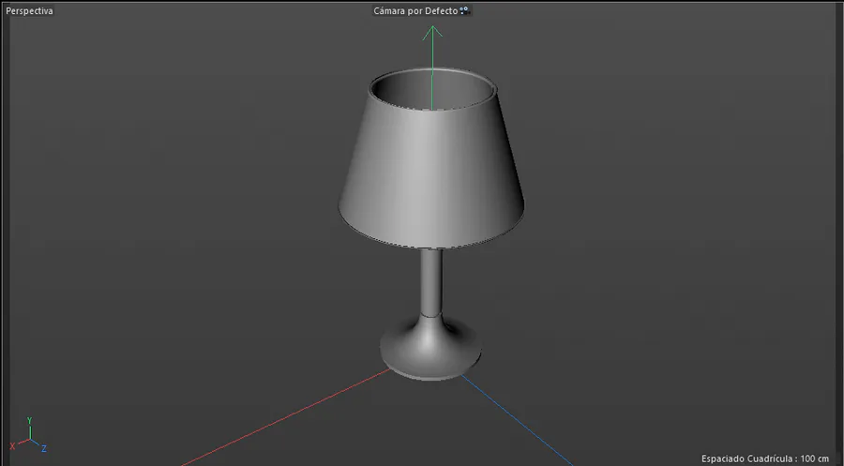The image size is (844, 466).
Task: Click the green Y axis arrow handle
Action: tap(432, 33)
